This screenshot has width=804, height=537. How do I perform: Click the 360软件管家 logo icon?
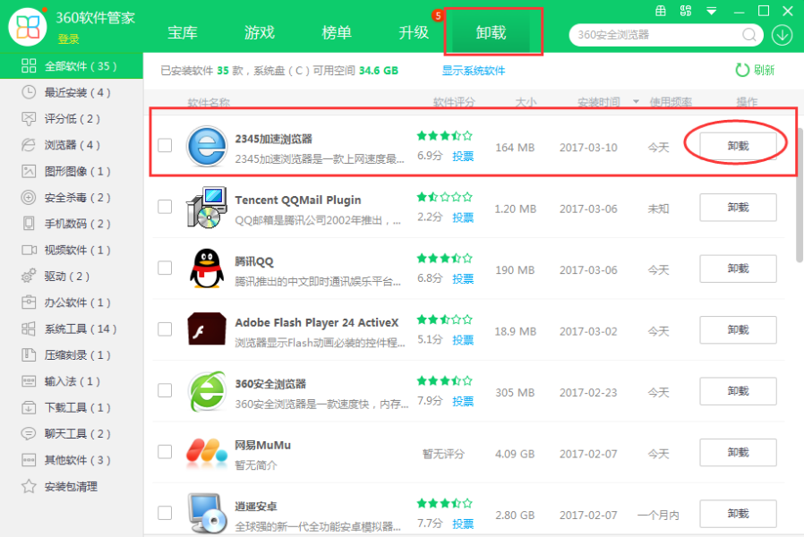coord(28,27)
